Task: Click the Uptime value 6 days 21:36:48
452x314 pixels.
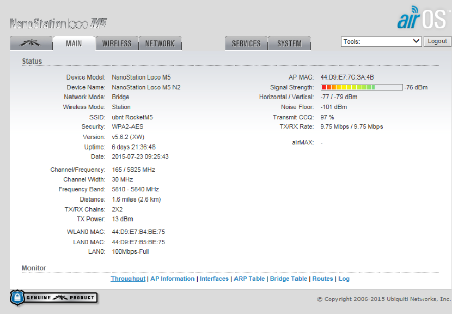Action: 134,147
